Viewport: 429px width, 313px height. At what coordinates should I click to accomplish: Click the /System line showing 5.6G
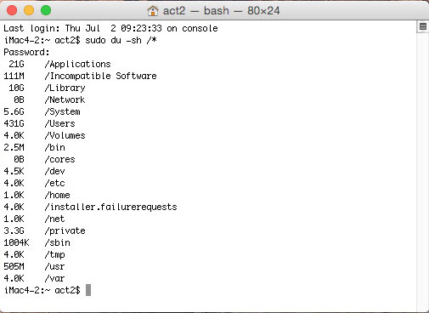(42, 111)
